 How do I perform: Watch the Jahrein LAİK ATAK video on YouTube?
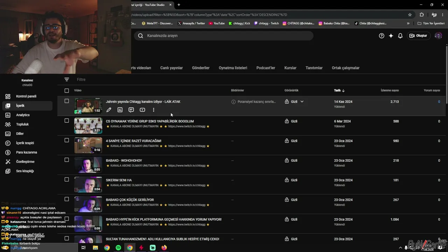tap(142, 110)
